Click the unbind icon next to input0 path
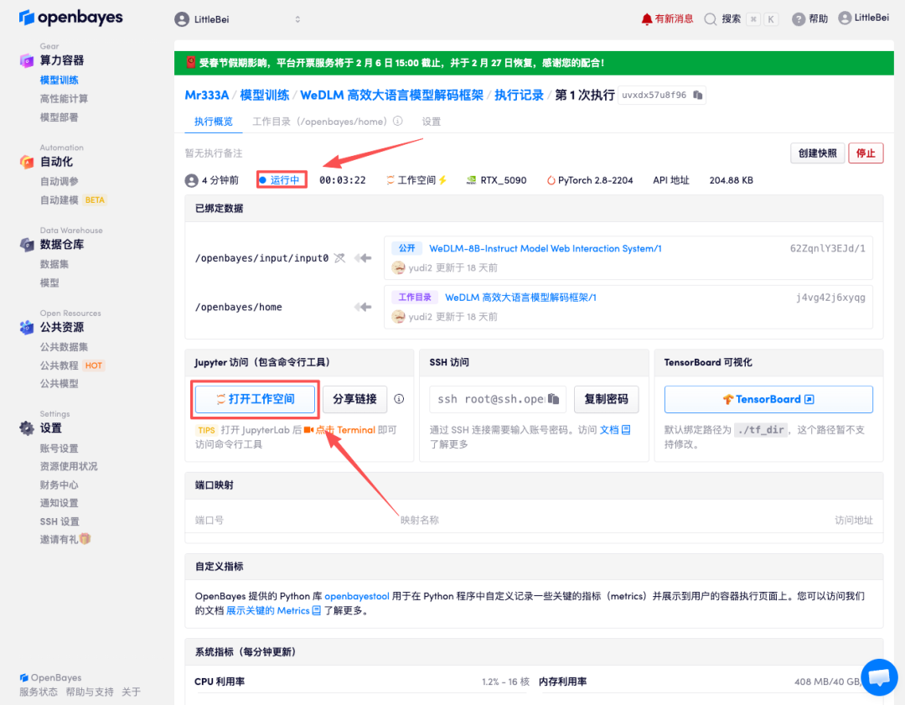 pyautogui.click(x=339, y=257)
